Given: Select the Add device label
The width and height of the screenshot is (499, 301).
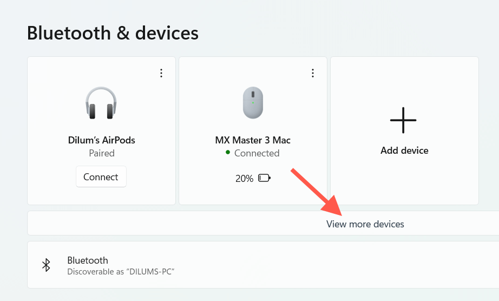Looking at the screenshot, I should pyautogui.click(x=404, y=150).
